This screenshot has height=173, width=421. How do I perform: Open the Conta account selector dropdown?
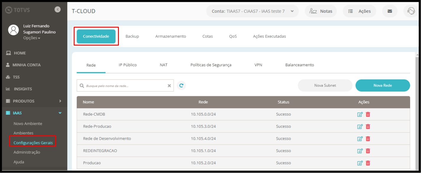click(252, 11)
